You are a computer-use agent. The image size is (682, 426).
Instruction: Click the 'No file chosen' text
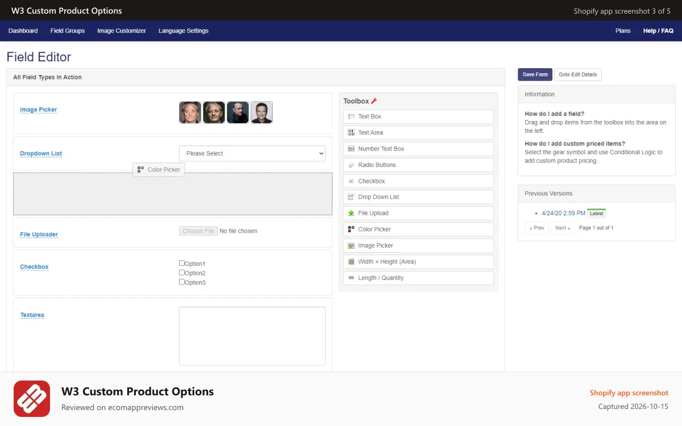(238, 231)
